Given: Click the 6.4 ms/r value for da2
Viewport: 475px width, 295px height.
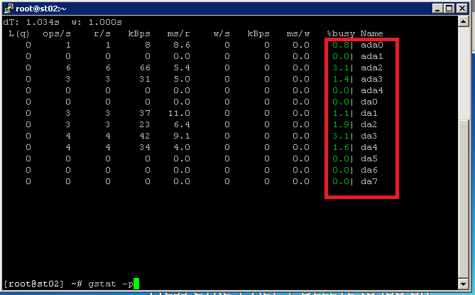Looking at the screenshot, I should [182, 124].
